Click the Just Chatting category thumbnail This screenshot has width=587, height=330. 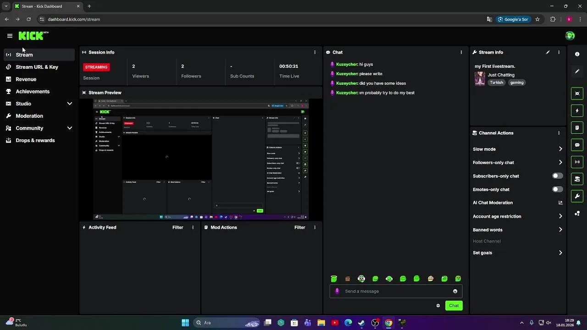(x=480, y=78)
